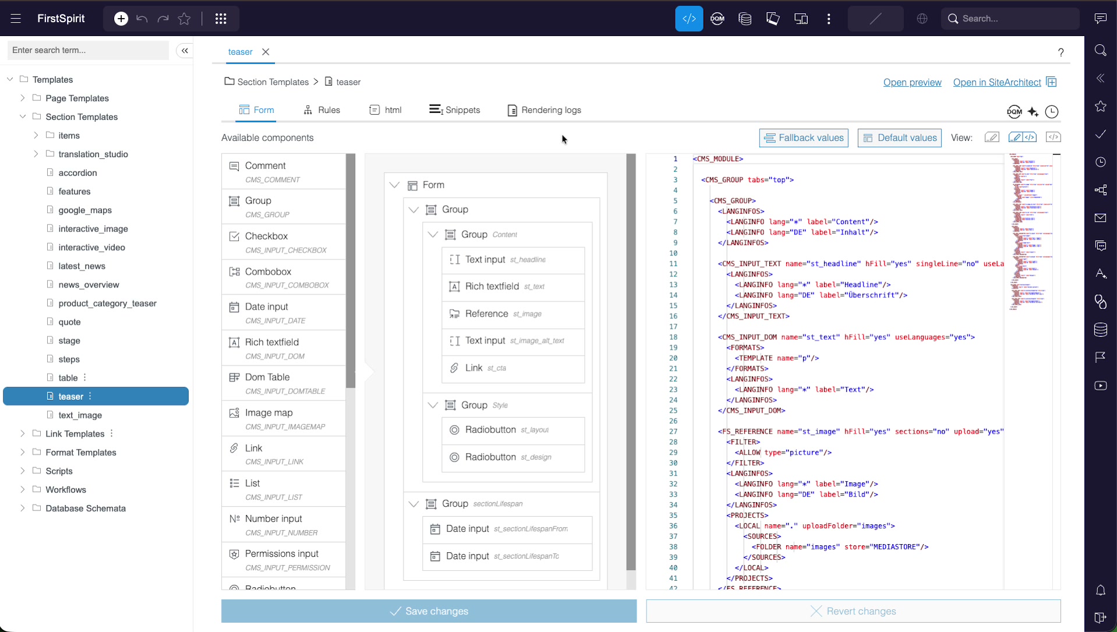Close the teaser tab
The height and width of the screenshot is (632, 1117).
click(x=266, y=52)
